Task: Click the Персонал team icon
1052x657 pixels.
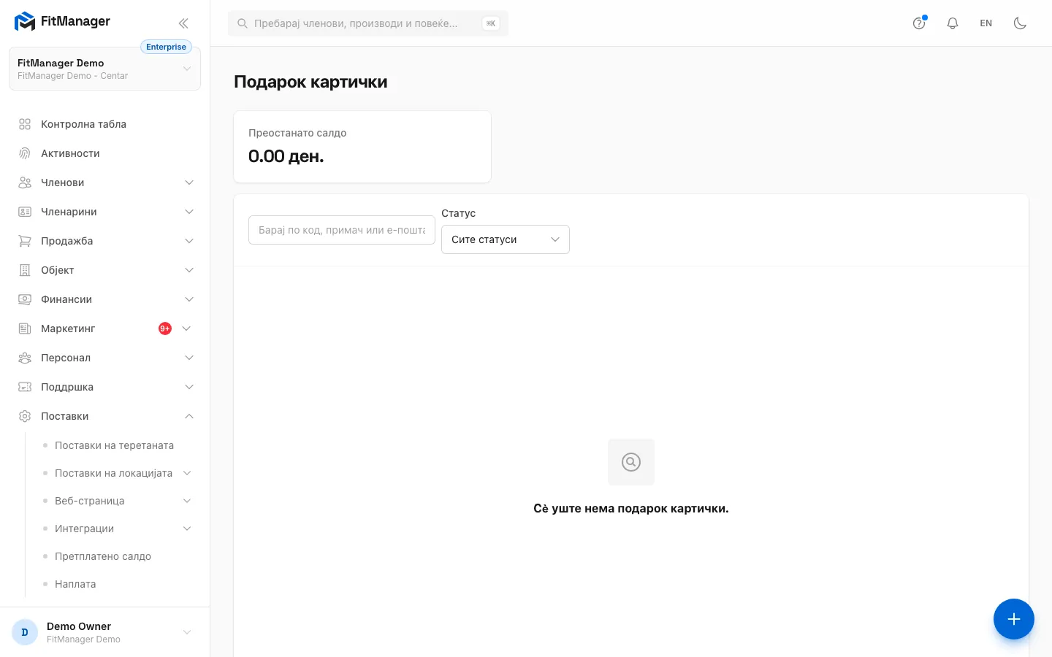Action: 25,358
